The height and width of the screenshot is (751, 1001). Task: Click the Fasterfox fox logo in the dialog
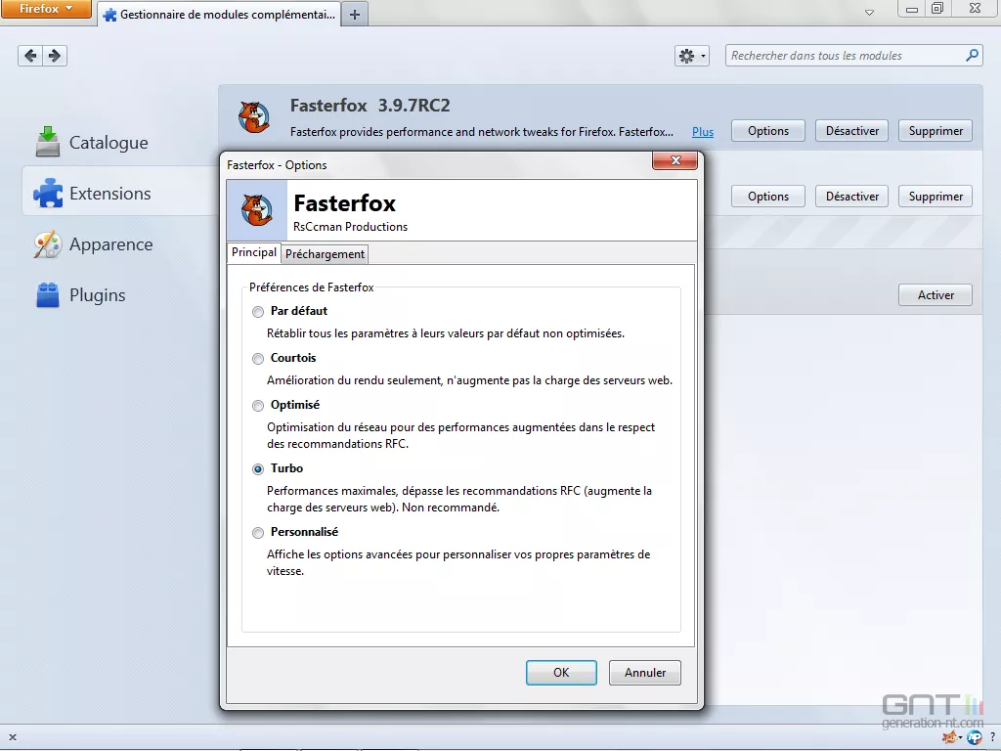click(x=255, y=209)
